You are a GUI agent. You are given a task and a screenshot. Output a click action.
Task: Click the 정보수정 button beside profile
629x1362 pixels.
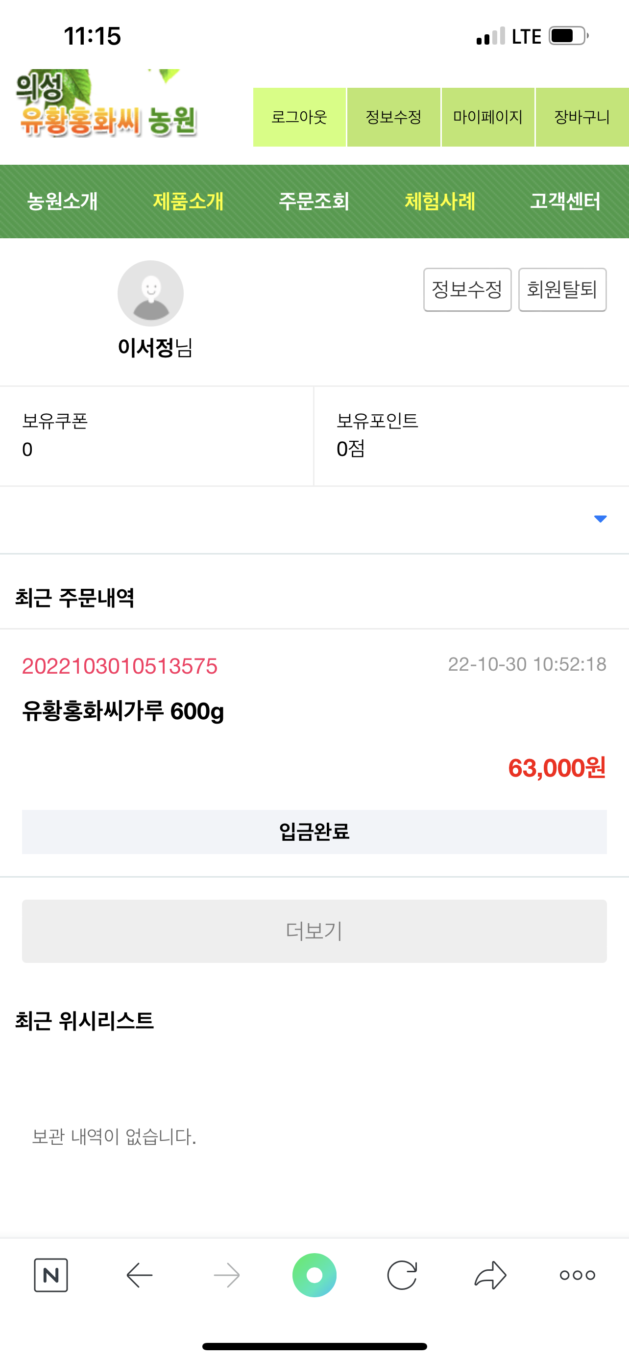(467, 290)
